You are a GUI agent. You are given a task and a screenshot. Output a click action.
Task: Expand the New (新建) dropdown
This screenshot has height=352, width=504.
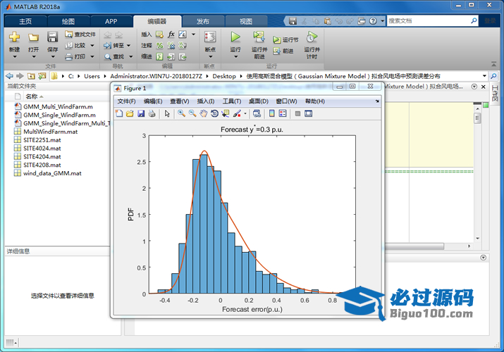click(14, 58)
